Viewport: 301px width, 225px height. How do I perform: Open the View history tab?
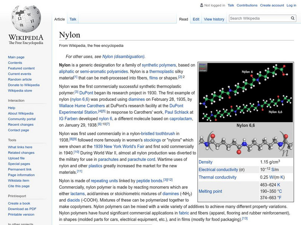click(x=214, y=19)
